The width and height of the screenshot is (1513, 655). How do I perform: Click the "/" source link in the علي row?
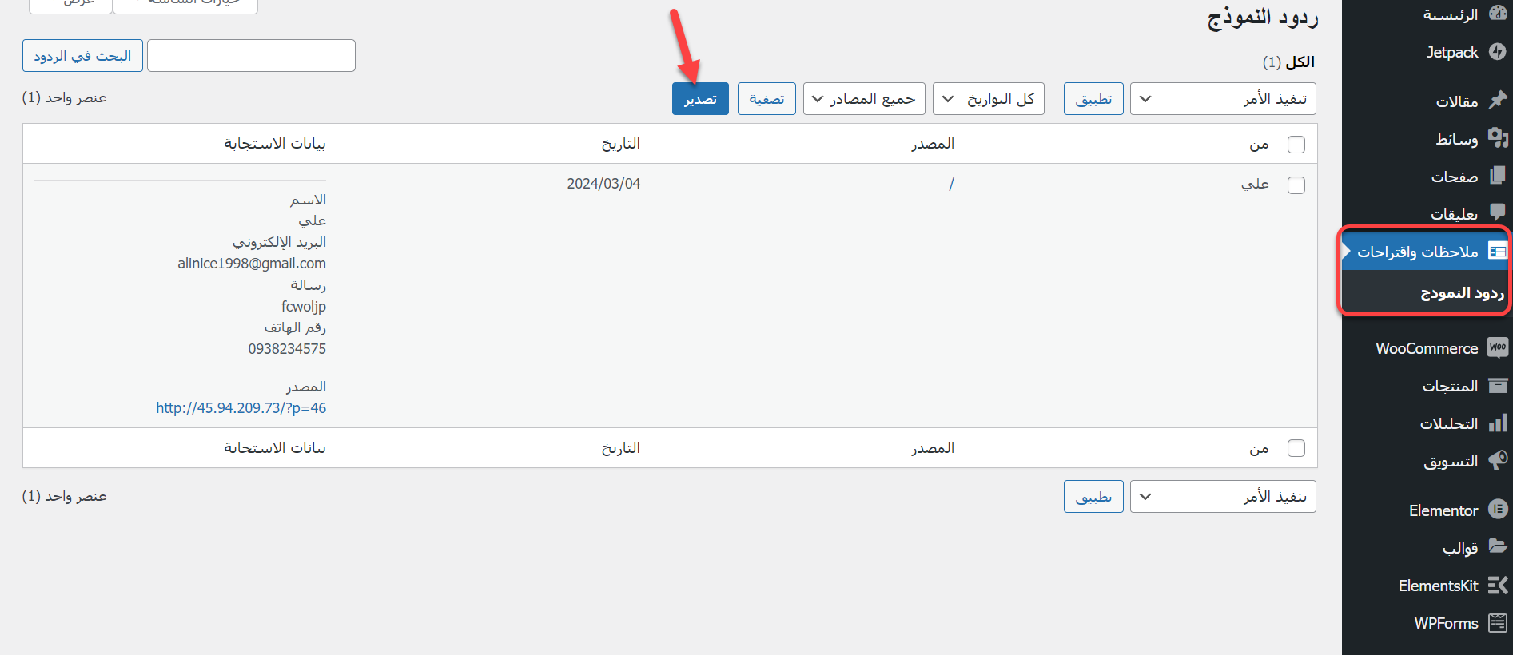(951, 184)
